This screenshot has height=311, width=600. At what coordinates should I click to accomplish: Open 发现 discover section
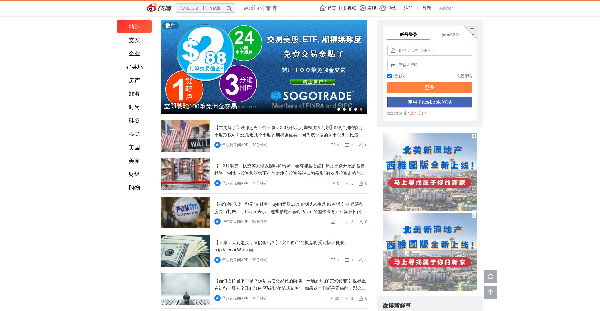click(368, 8)
